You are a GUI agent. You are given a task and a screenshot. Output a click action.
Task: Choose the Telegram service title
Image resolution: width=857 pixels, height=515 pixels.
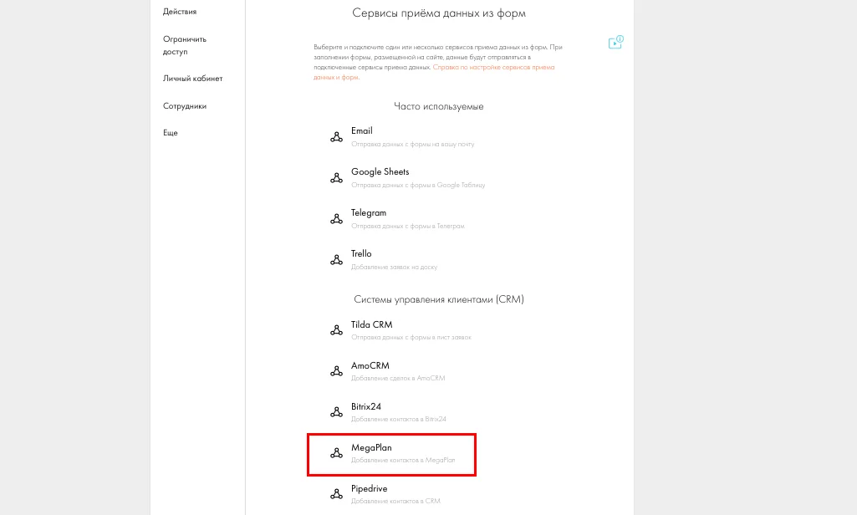(369, 212)
